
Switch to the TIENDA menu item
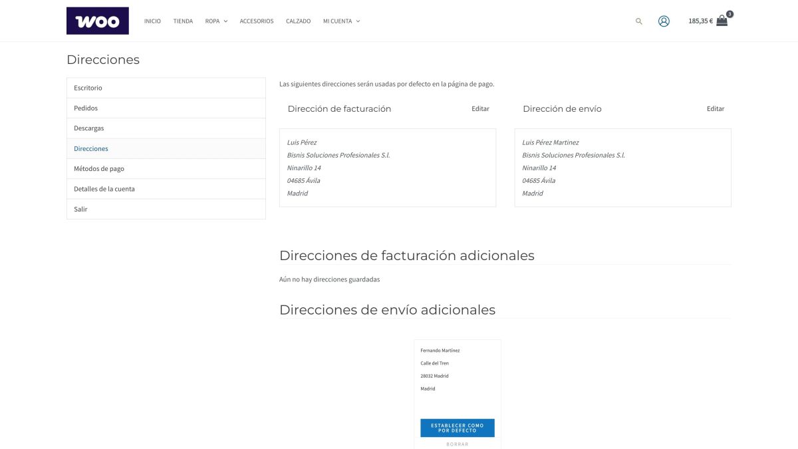pos(184,21)
